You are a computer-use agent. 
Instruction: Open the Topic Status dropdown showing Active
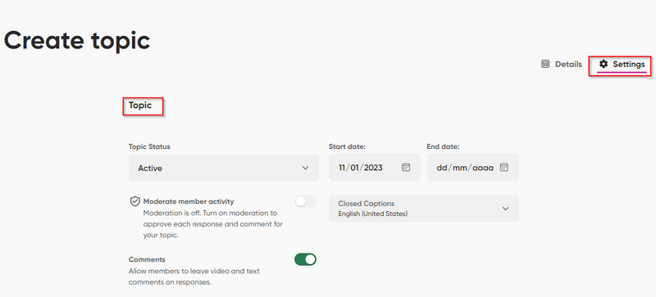click(x=223, y=168)
